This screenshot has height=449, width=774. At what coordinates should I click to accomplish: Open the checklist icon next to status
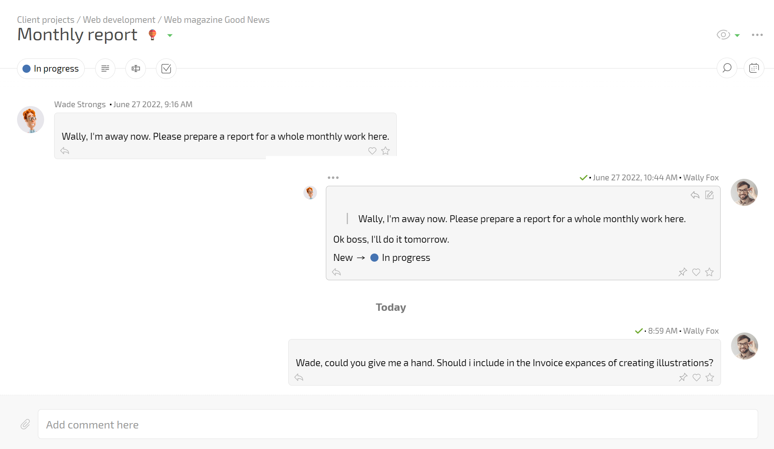(166, 69)
